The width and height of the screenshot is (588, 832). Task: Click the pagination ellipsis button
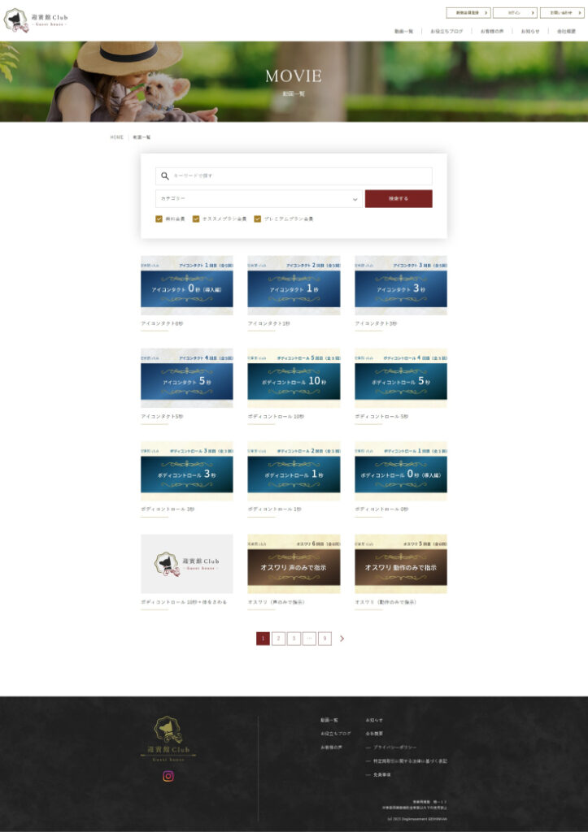[309, 639]
